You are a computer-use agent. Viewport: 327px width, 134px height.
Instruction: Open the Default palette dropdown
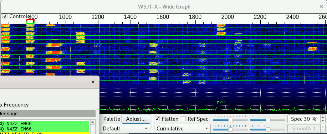125,128
